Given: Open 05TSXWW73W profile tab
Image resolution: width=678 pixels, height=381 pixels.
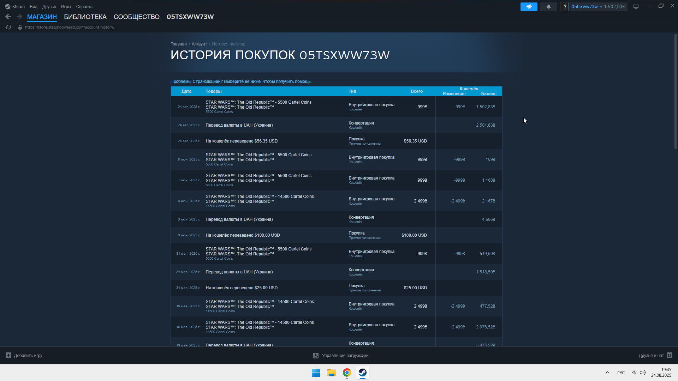Looking at the screenshot, I should 190,17.
